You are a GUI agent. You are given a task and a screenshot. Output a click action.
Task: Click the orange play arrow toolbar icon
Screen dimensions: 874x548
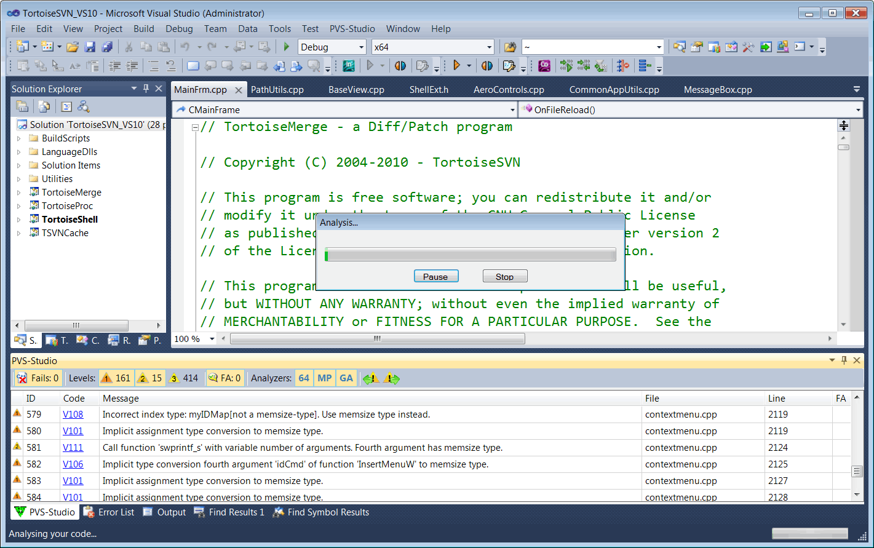[456, 65]
